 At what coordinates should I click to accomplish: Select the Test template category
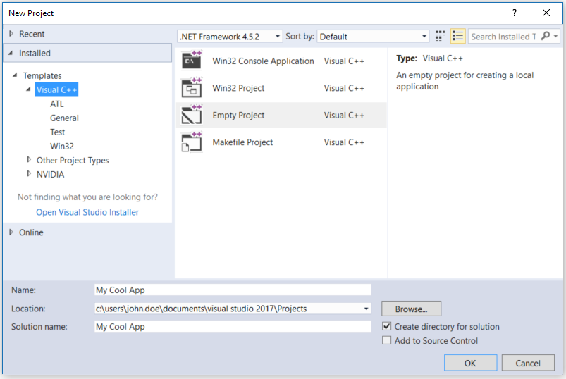57,132
